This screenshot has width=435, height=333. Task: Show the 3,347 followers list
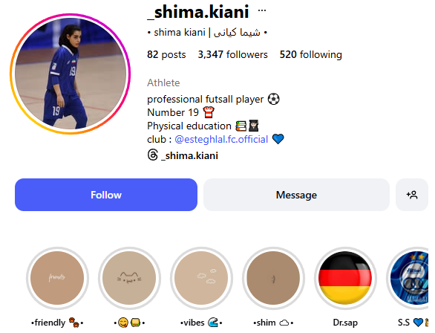tap(232, 55)
